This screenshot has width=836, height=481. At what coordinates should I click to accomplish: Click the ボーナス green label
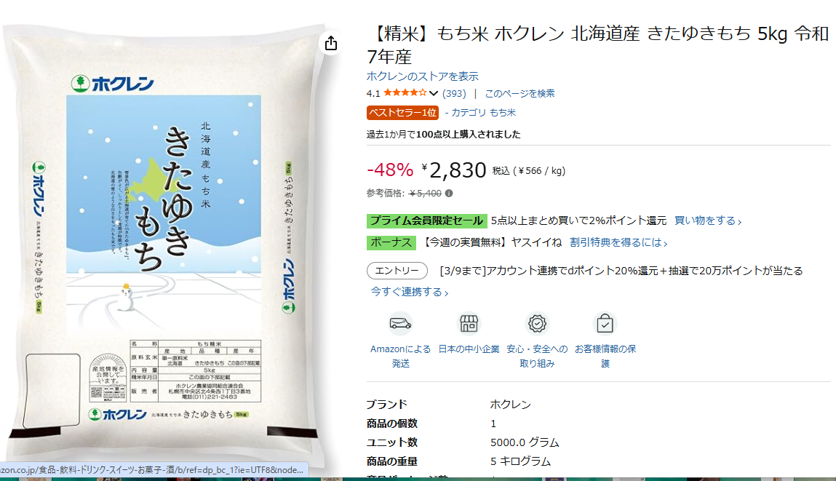pos(391,242)
